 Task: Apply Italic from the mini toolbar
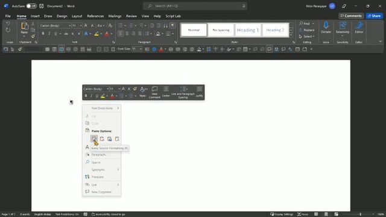[91, 96]
